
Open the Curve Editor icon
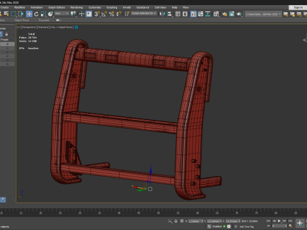tap(201, 14)
